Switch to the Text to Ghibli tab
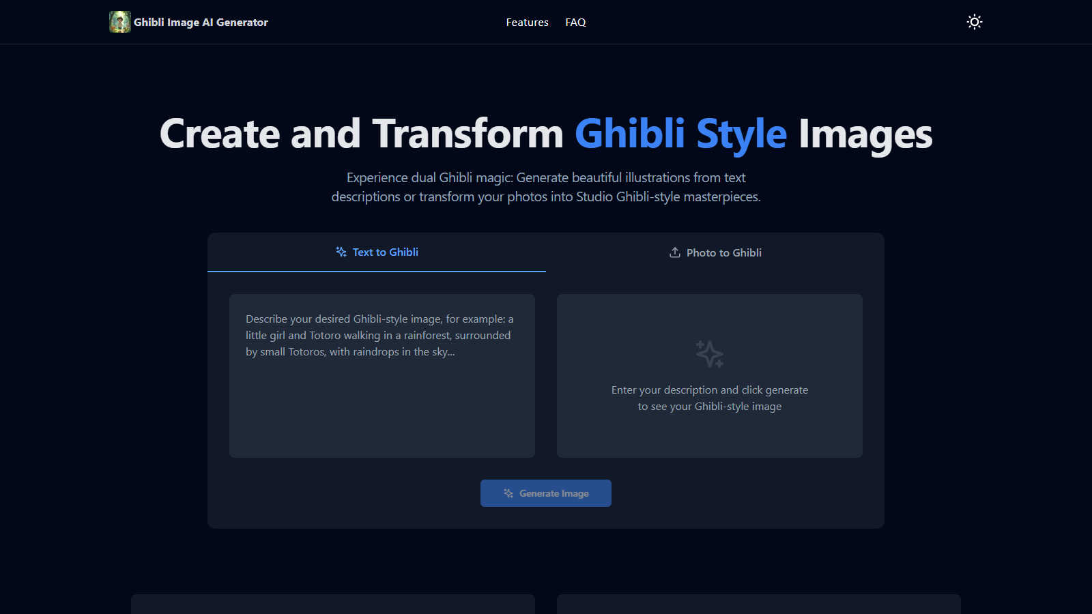1092x614 pixels. (x=377, y=252)
